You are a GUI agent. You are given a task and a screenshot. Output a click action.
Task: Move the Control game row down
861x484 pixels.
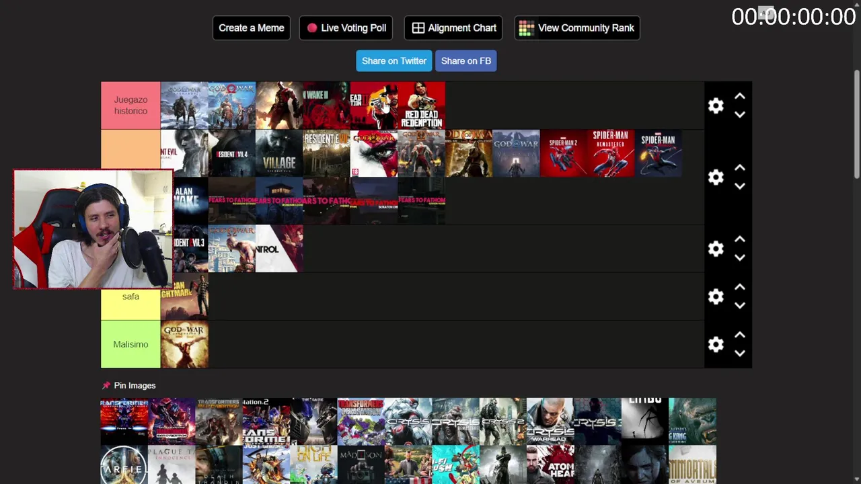pos(740,257)
